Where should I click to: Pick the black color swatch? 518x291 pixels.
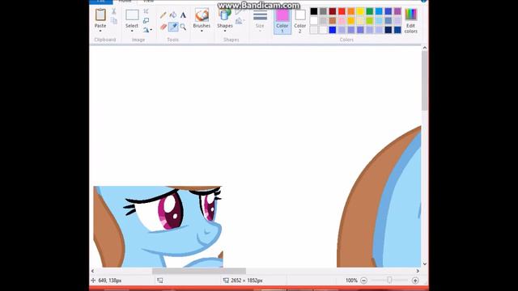pos(314,11)
